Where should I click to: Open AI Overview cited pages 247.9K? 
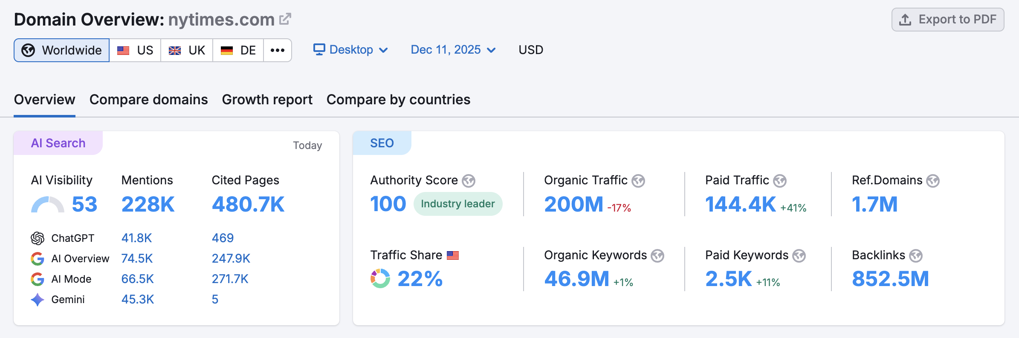231,258
